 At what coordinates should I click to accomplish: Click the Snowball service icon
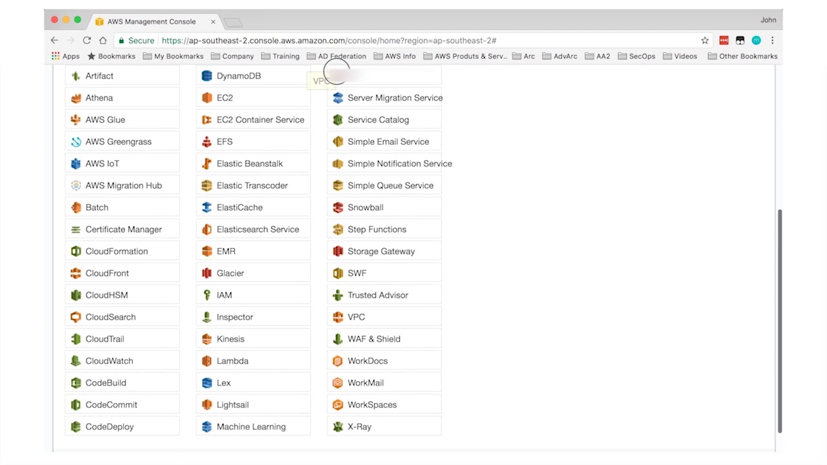pos(338,207)
